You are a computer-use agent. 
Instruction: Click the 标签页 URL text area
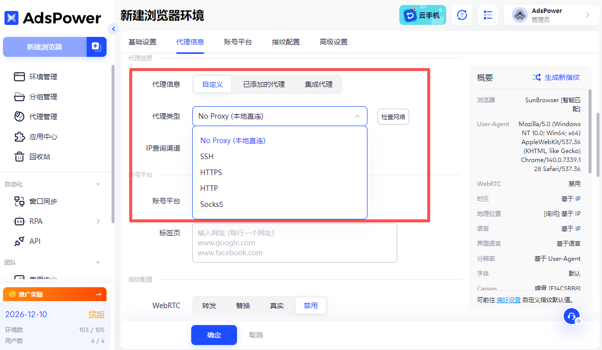(x=294, y=243)
